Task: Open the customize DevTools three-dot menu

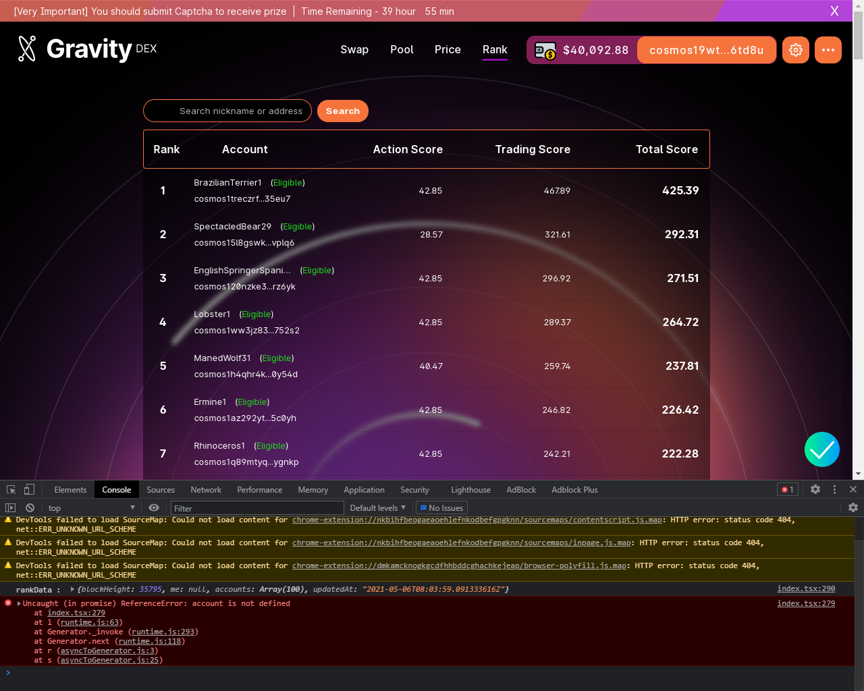Action: click(x=834, y=489)
